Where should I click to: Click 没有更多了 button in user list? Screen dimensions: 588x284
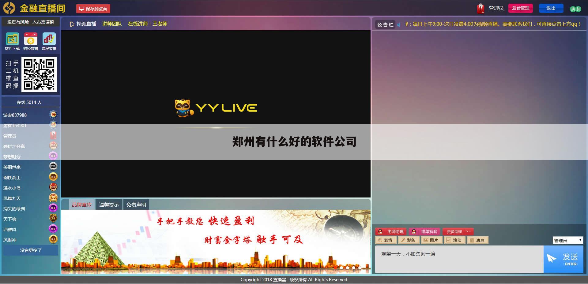click(31, 250)
